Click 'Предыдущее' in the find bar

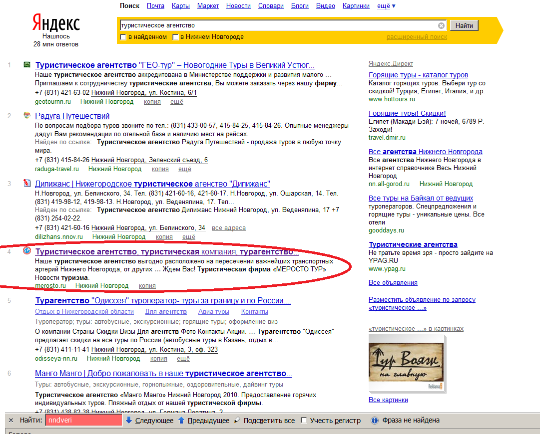[x=208, y=421]
